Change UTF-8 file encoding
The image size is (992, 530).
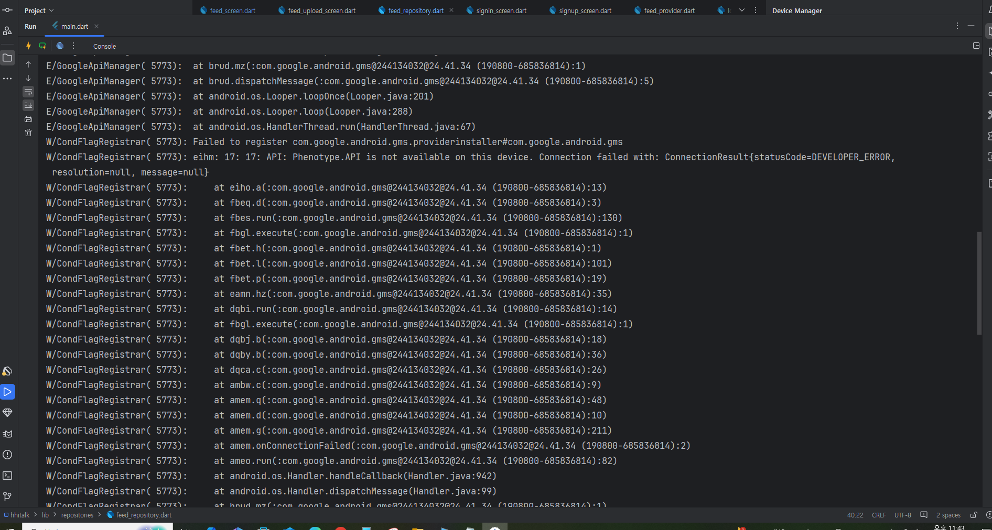click(x=902, y=515)
